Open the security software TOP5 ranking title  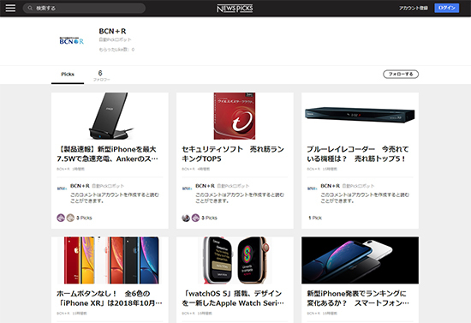tap(233, 154)
